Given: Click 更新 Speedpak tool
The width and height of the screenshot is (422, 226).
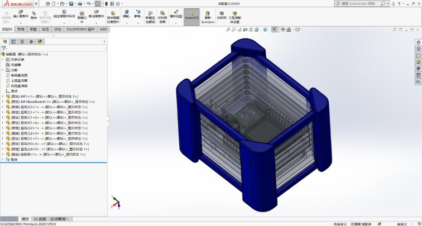Looking at the screenshot, I should (x=208, y=17).
